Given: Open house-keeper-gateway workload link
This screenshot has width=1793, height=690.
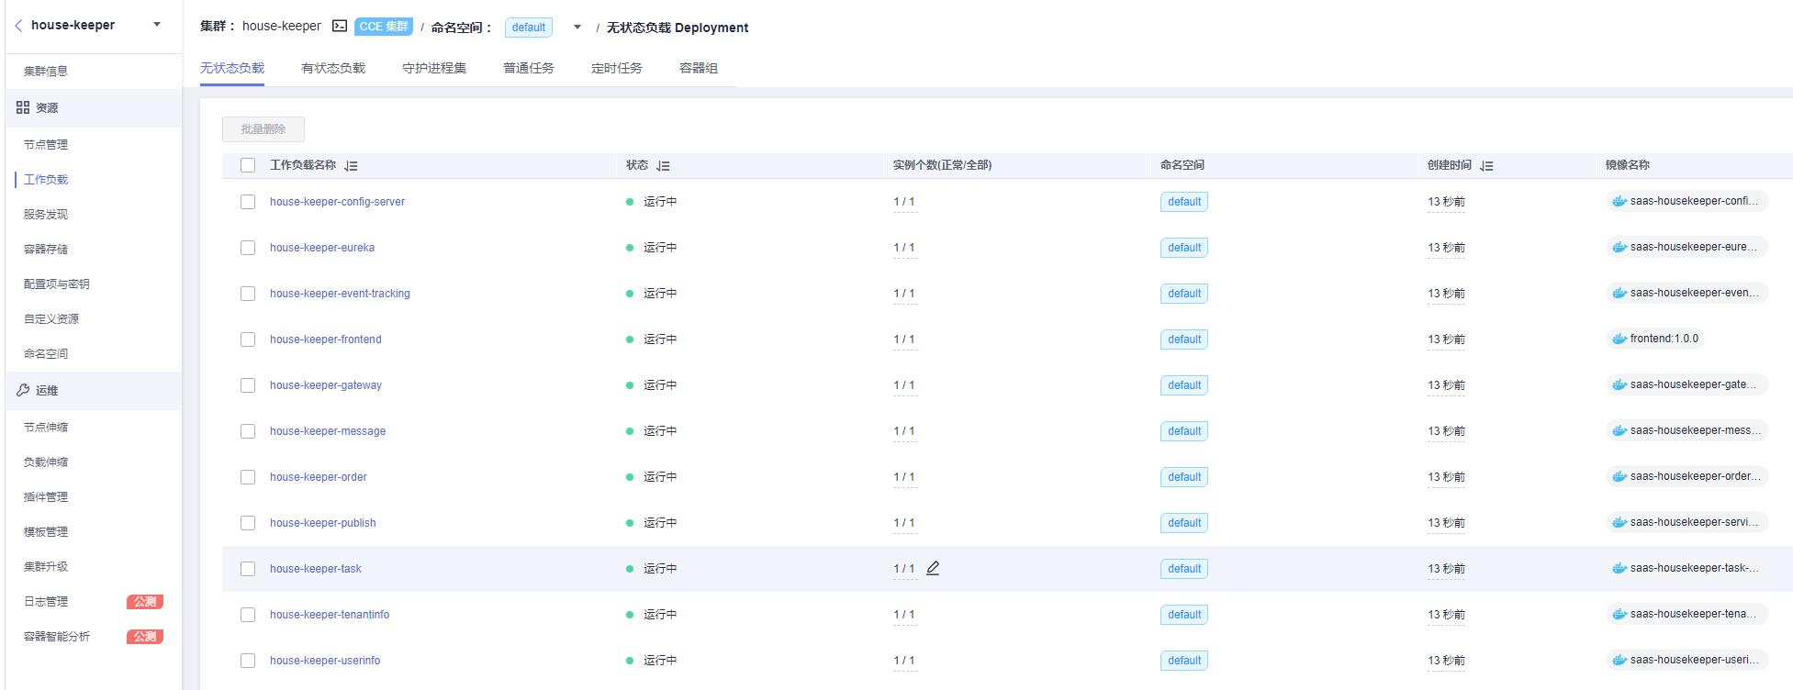Looking at the screenshot, I should point(326,385).
